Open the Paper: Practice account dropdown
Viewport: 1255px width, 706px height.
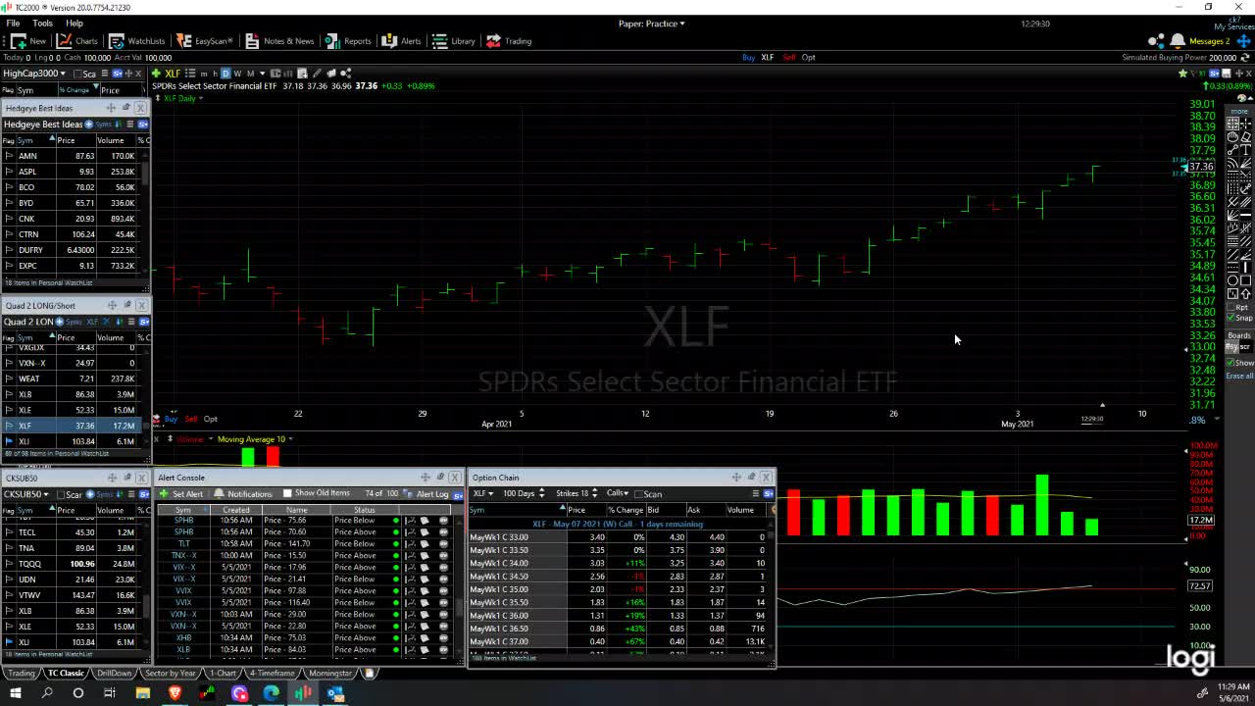click(x=652, y=24)
